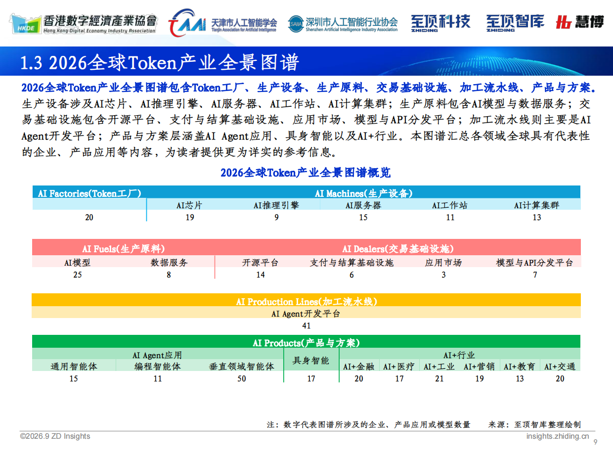Screen dimensions: 613x460
Task: Click the "AI Production Lines(加工流水线)" header
Action: click(306, 302)
